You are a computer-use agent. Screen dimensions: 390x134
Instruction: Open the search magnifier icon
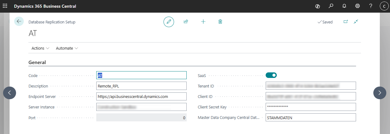(x=331, y=6)
